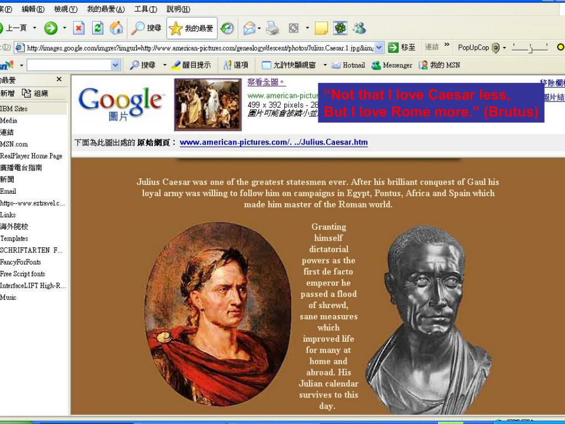This screenshot has width=565, height=424.
Task: Click the Caesar painting thumbnail
Action: [208, 104]
